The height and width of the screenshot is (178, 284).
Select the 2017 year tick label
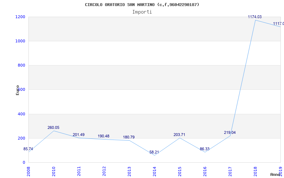coord(230,171)
